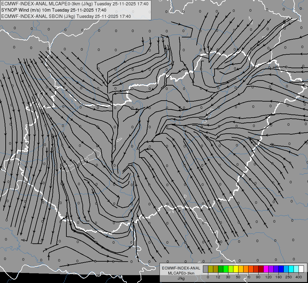Select the legend scale value 250
The image size is (308, 283).
click(288, 277)
